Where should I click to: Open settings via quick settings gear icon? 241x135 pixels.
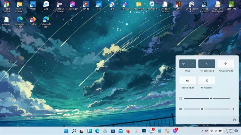point(234,120)
